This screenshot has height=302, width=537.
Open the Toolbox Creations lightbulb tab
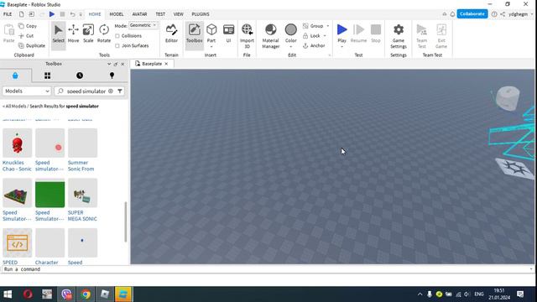(x=112, y=75)
